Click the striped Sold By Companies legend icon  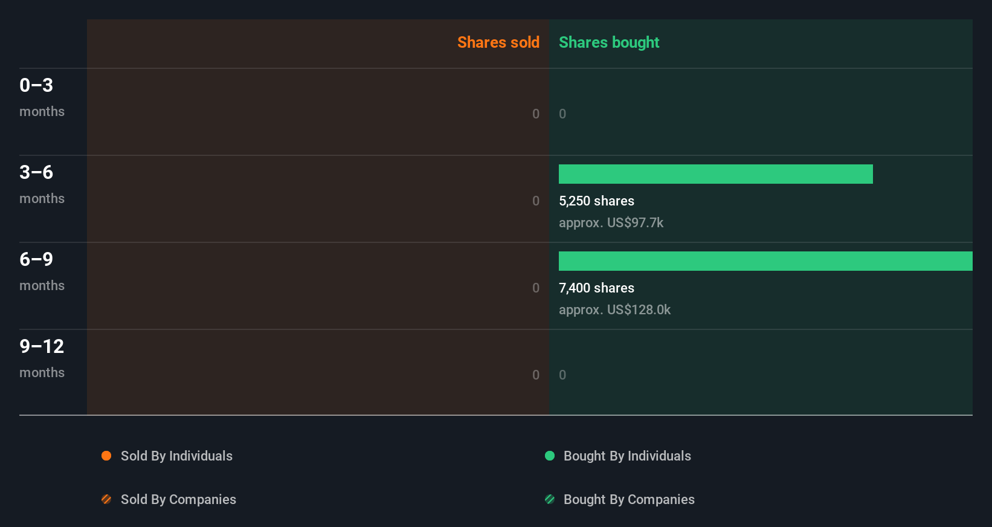[x=106, y=499]
